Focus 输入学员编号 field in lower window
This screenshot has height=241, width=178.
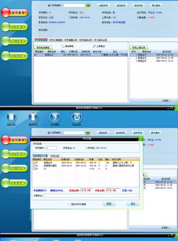click(x=74, y=133)
